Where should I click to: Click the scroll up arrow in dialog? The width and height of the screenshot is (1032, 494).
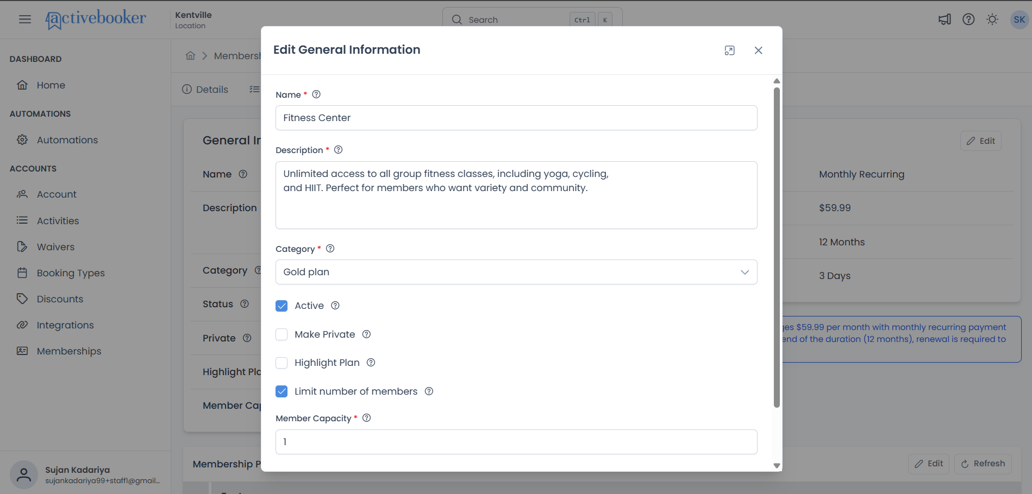point(777,81)
